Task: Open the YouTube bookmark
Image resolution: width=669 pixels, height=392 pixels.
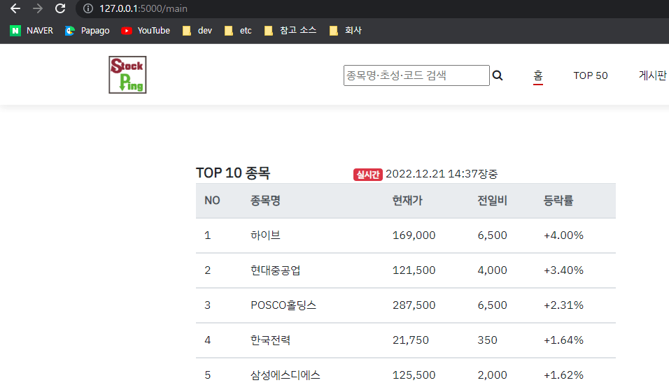Action: (146, 31)
